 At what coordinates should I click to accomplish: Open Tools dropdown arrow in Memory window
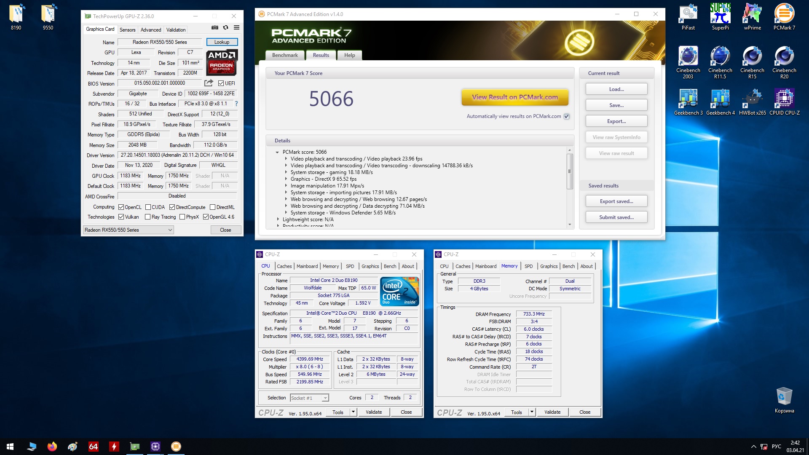point(532,412)
